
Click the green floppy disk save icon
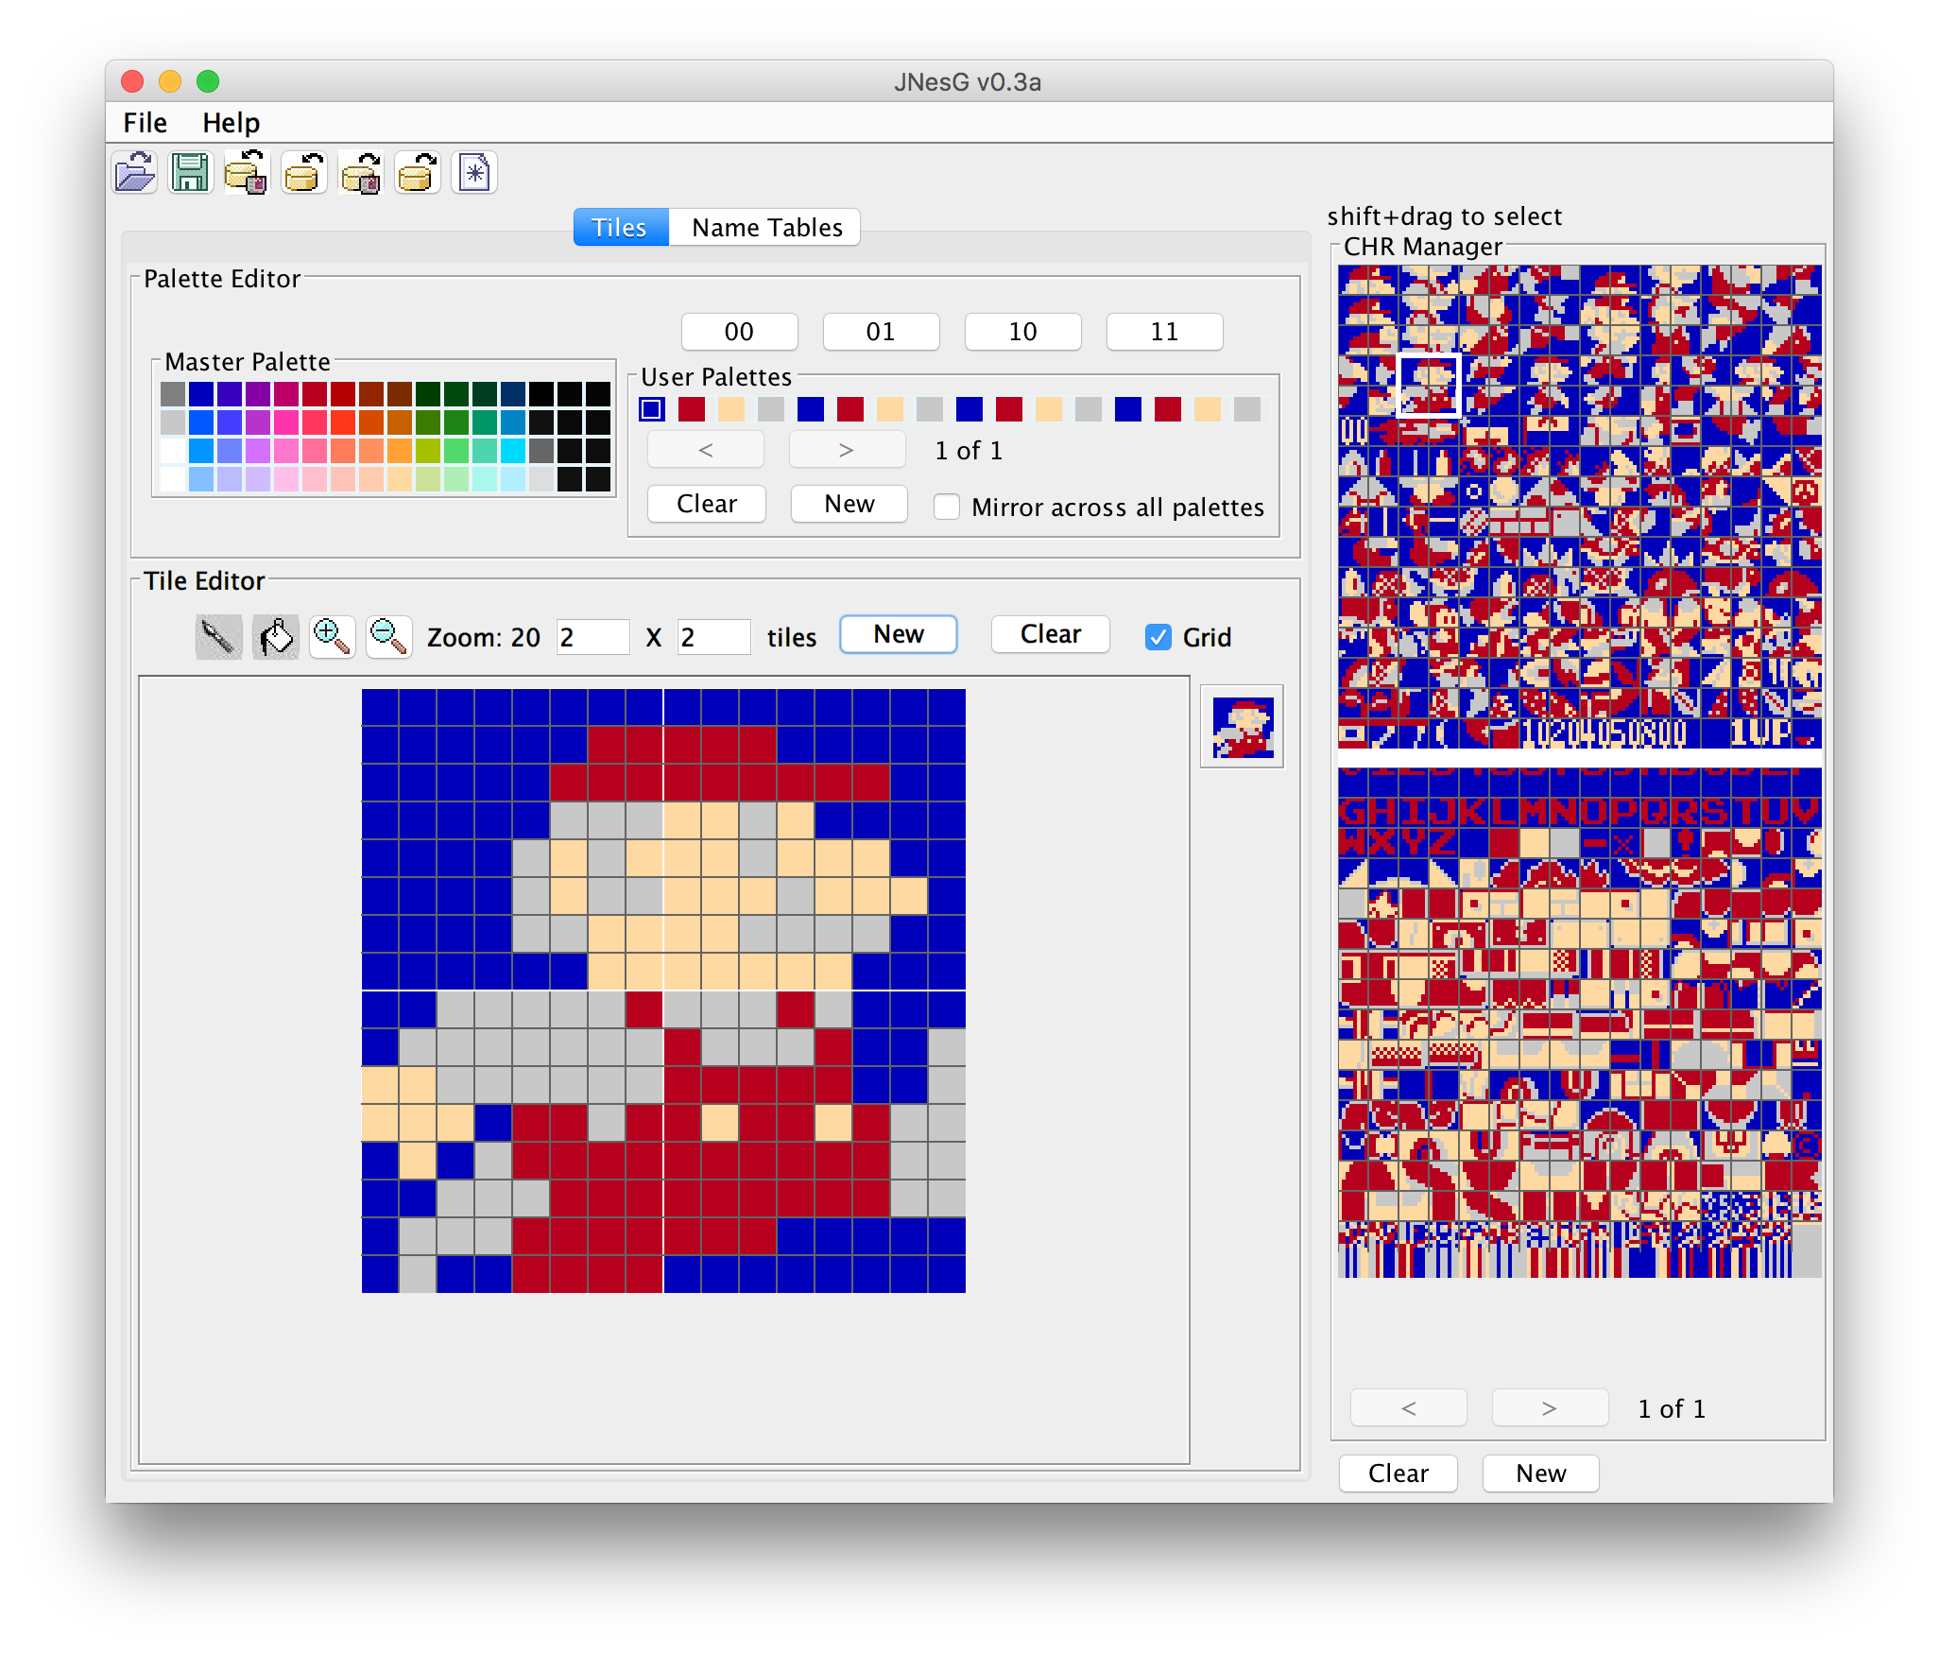[x=191, y=173]
